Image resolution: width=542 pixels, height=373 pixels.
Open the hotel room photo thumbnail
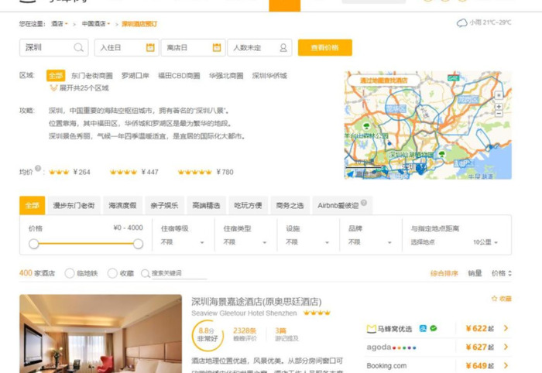[x=101, y=334]
